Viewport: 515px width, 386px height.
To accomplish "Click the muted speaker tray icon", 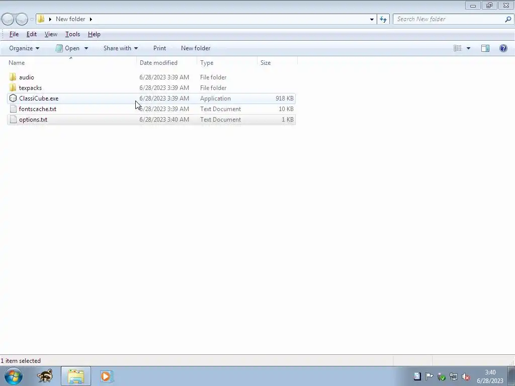I will [x=466, y=376].
